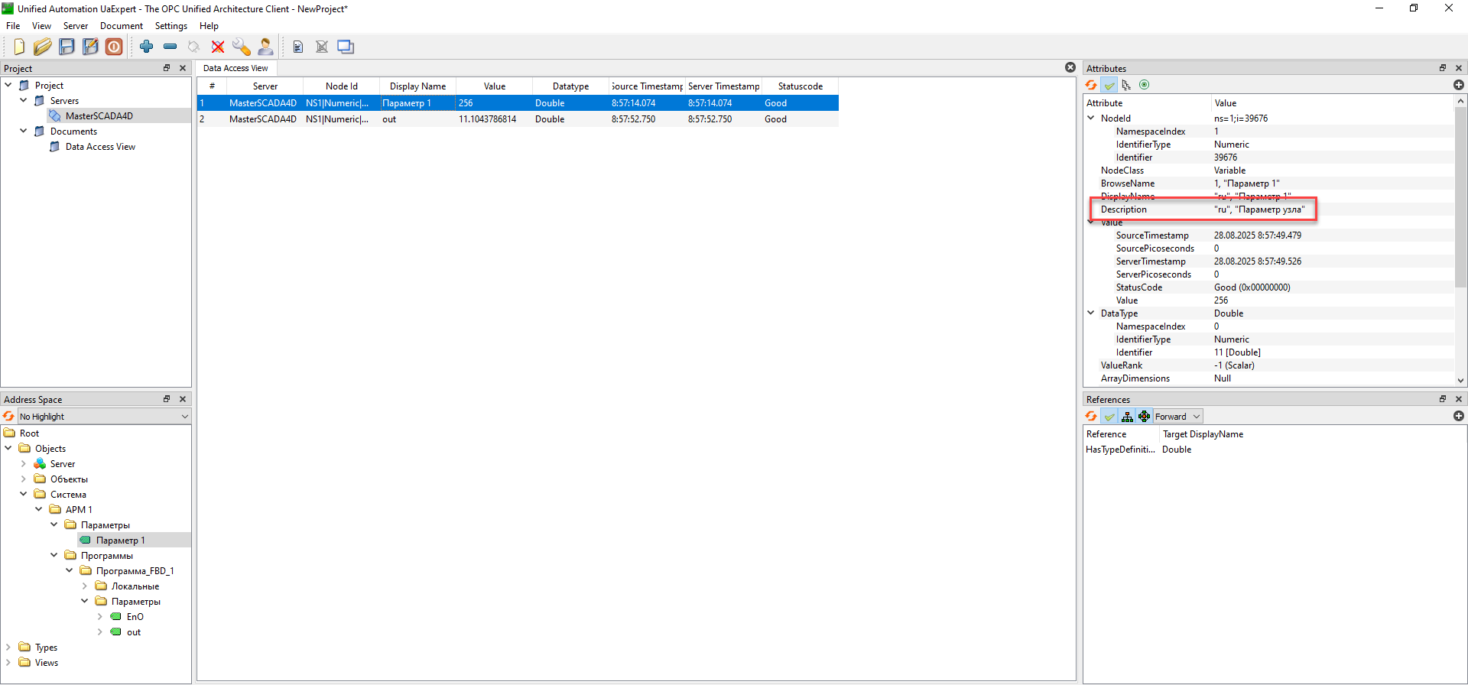Click the user identity icon in toolbar
The image size is (1468, 685).
[265, 47]
